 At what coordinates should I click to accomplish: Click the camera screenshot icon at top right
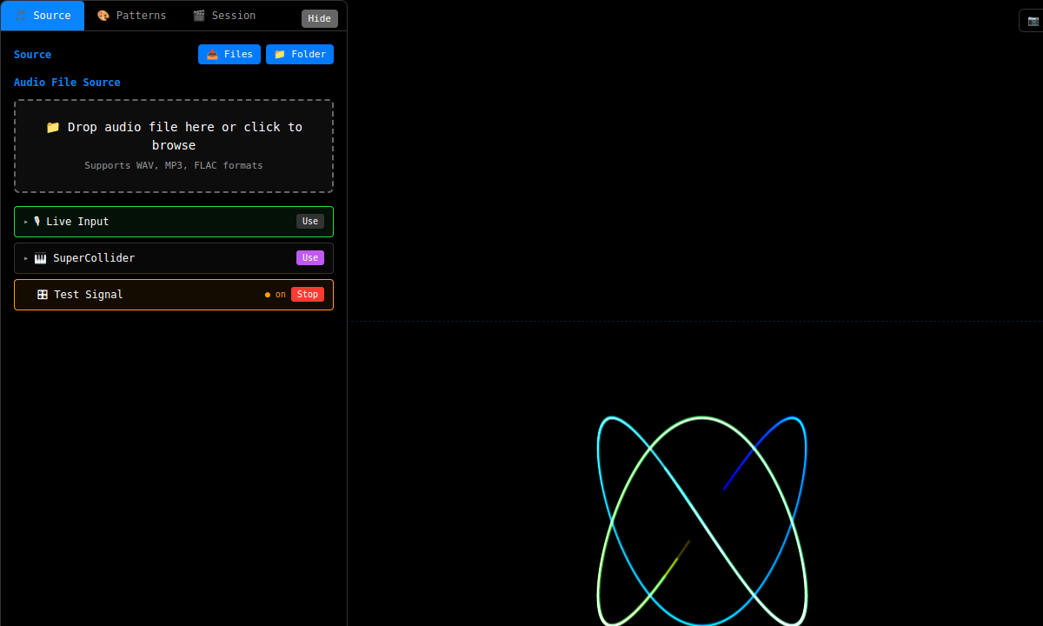click(x=1033, y=20)
